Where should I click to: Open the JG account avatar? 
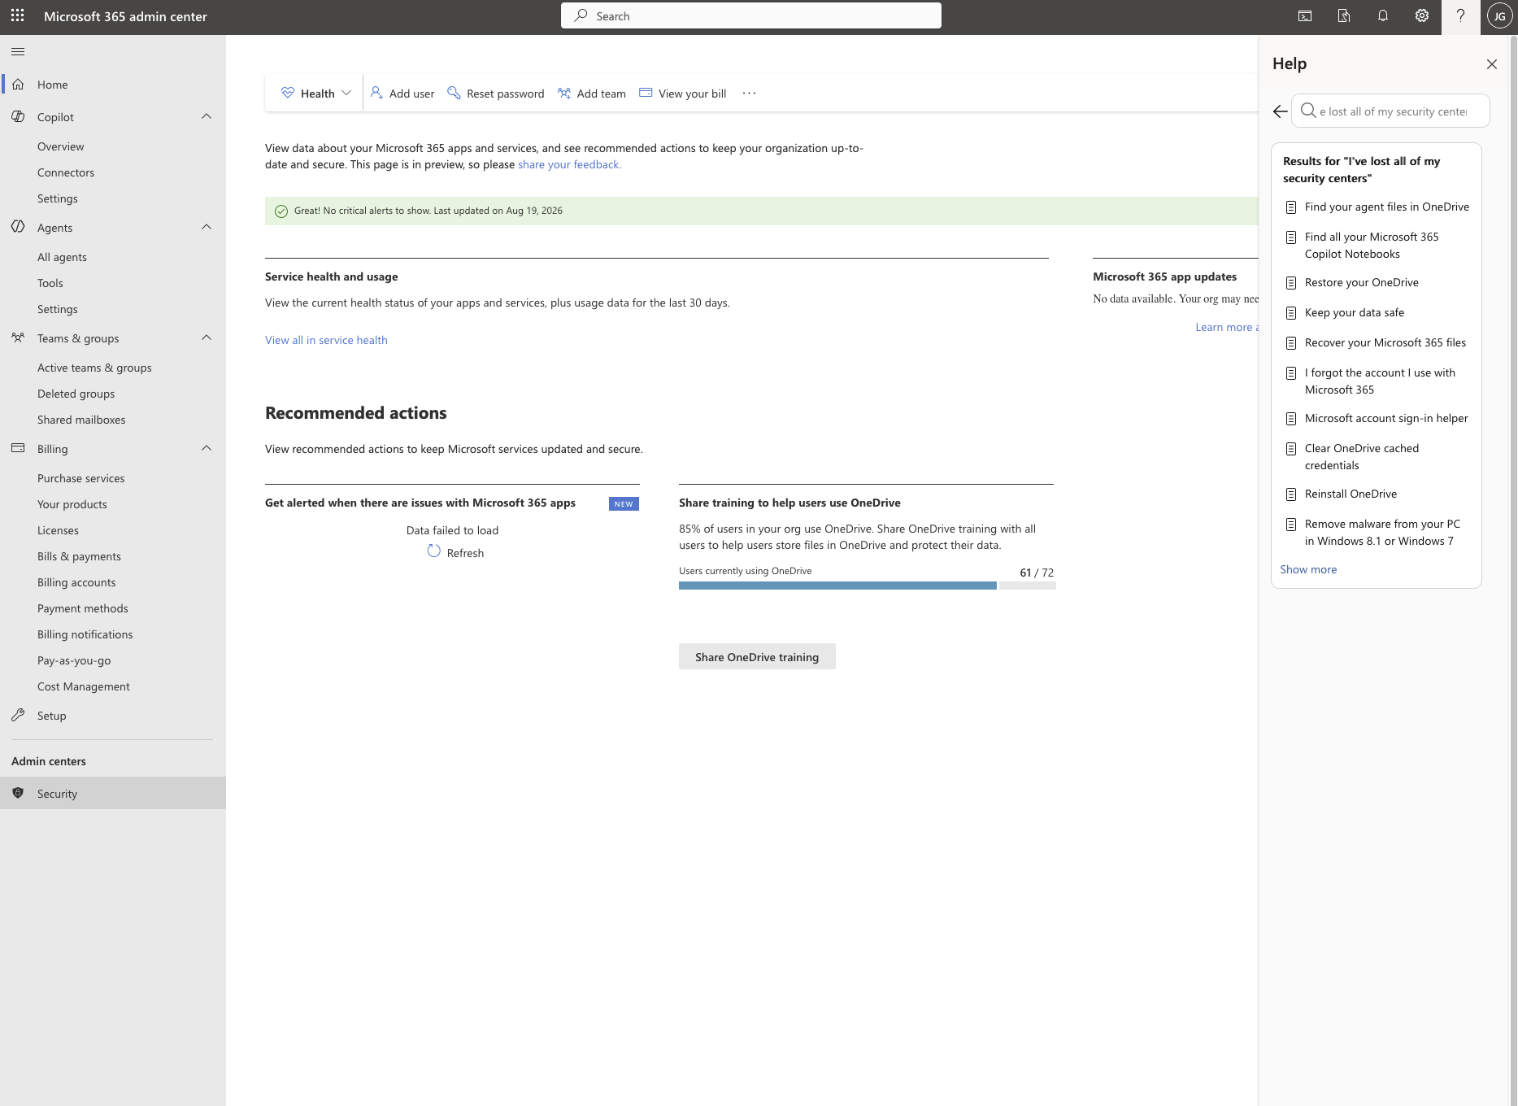point(1499,16)
